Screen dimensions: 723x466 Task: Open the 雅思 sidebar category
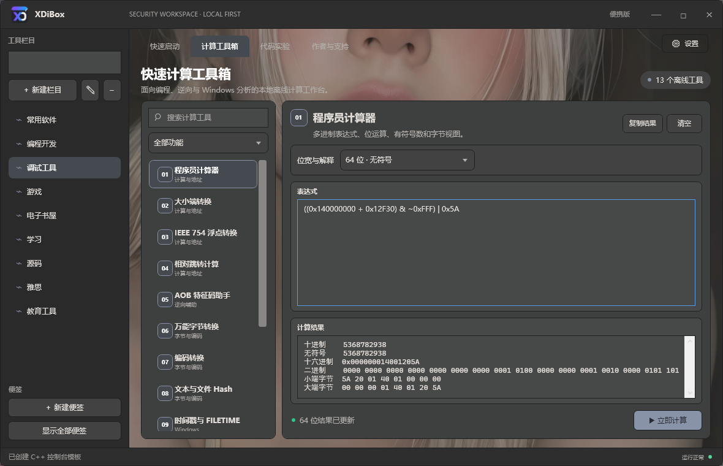coord(64,288)
